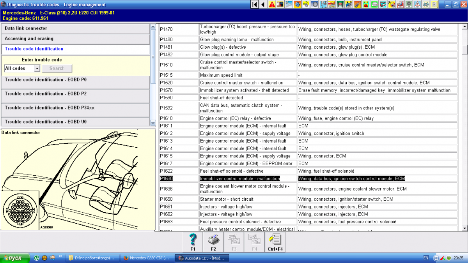
Task: Open the All codes dropdown
Action: [22, 68]
